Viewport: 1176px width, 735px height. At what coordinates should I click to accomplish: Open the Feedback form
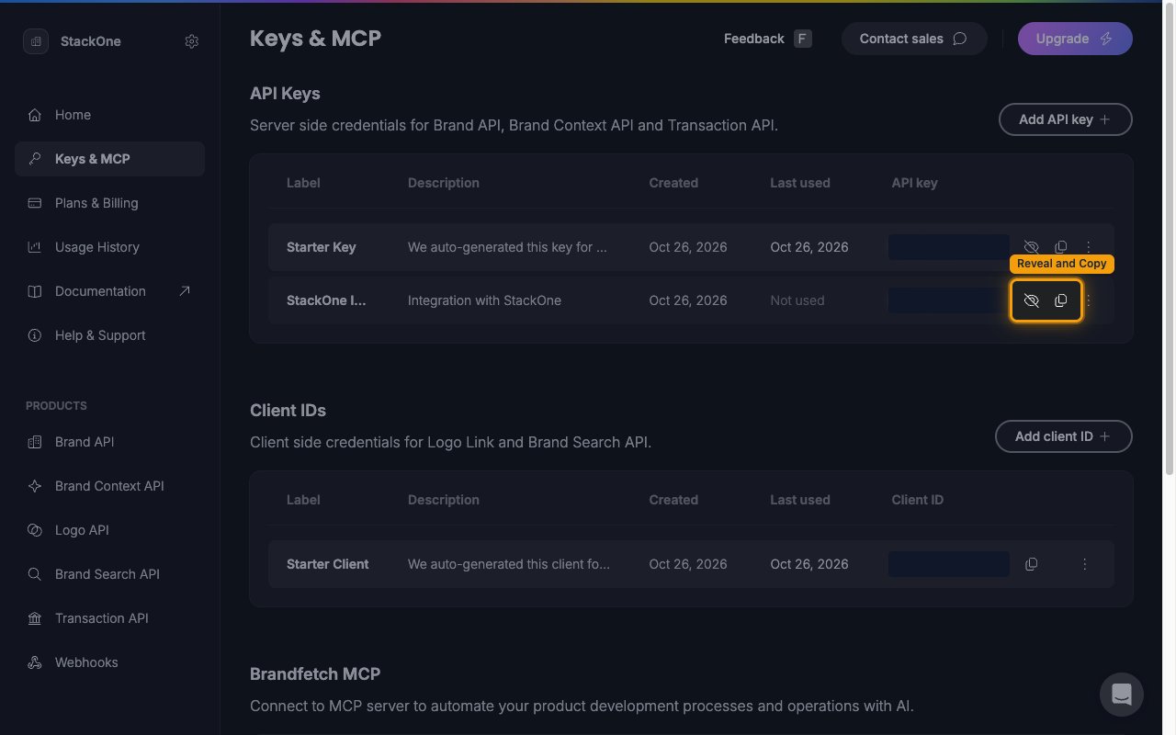pos(767,39)
